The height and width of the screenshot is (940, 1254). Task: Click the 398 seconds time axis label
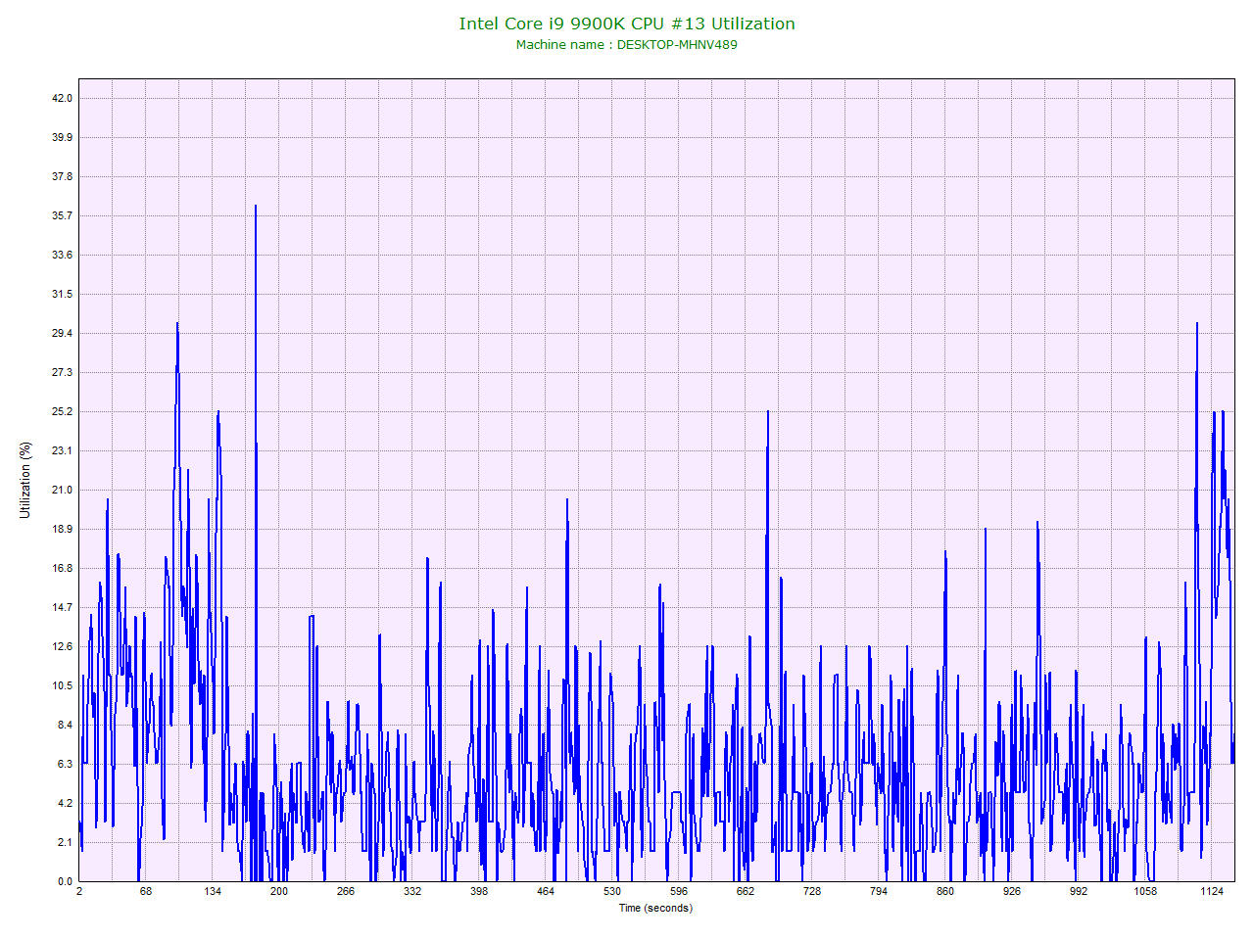[x=479, y=891]
